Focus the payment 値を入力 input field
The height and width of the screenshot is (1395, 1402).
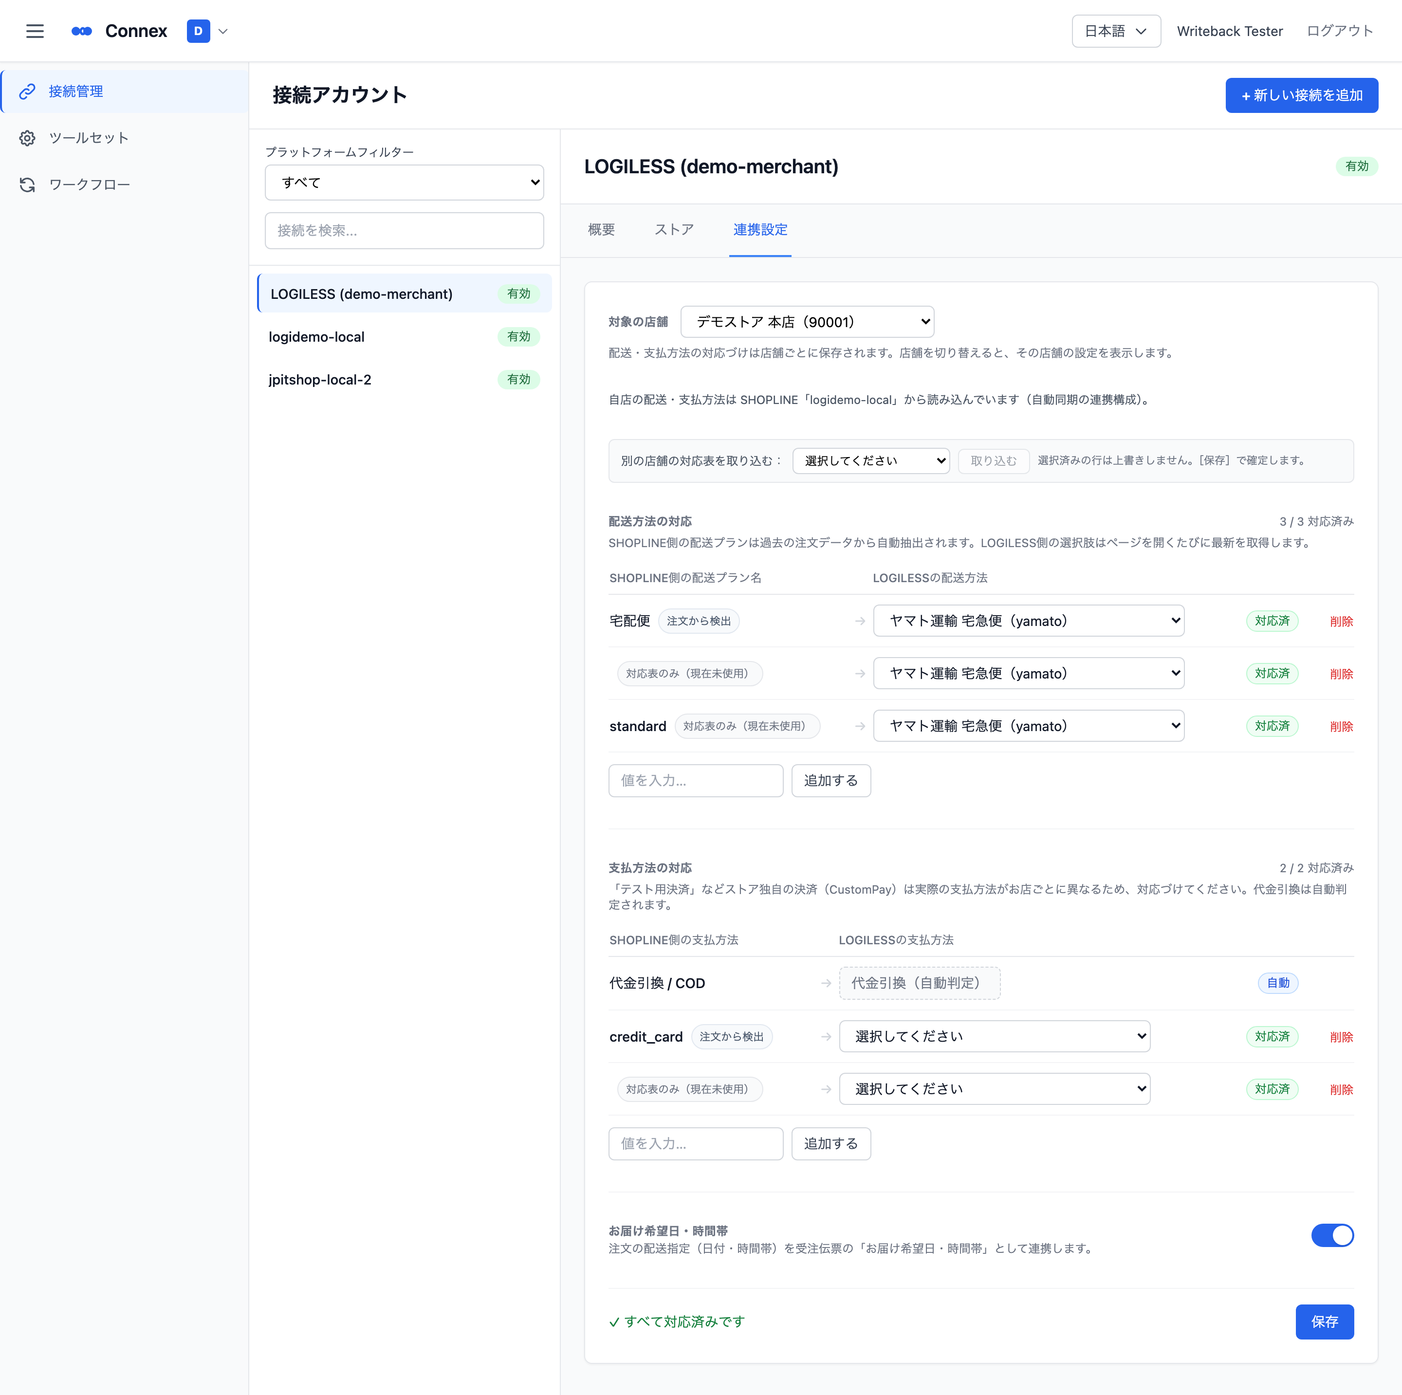[695, 1144]
